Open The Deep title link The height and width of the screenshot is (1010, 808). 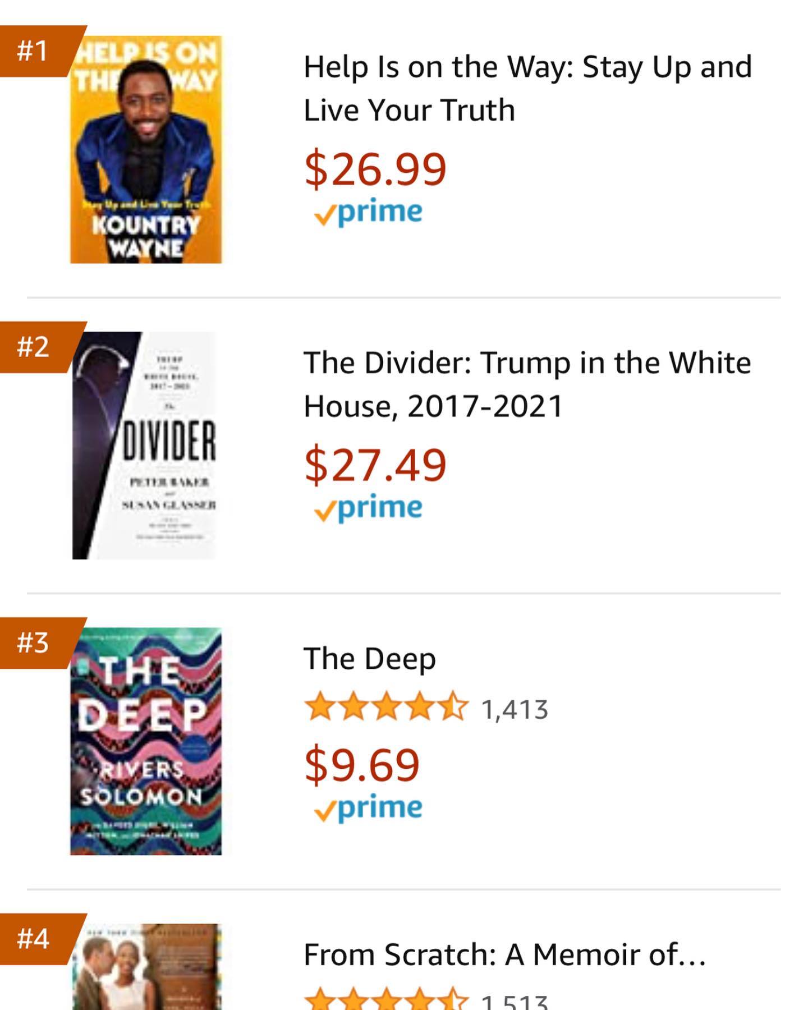point(369,659)
